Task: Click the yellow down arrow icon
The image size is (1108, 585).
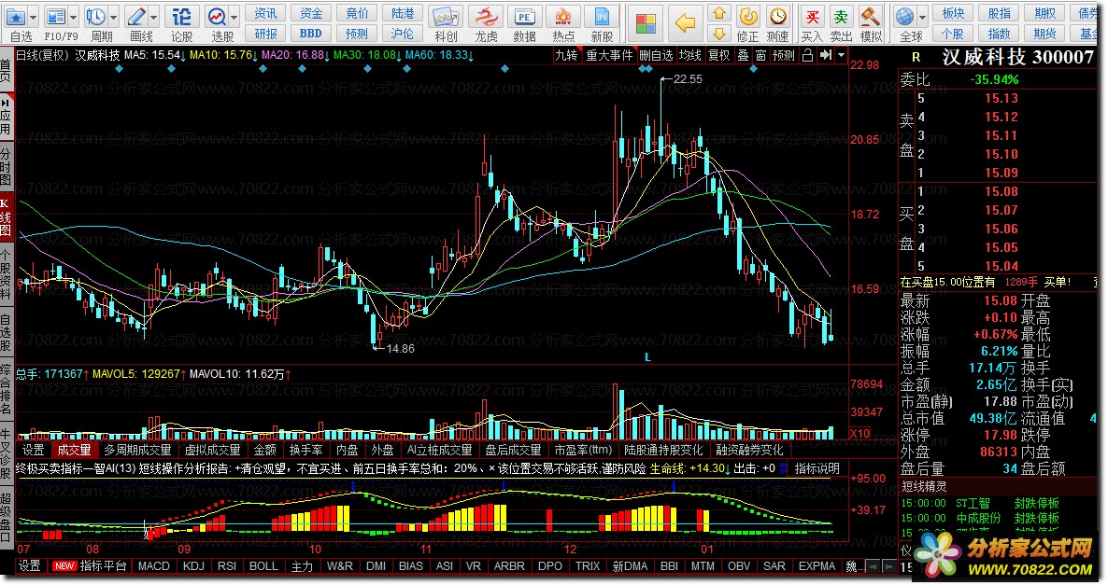Action: click(719, 34)
